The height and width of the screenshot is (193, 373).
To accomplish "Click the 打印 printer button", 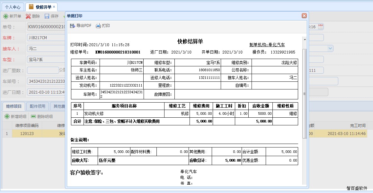I will (103, 26).
